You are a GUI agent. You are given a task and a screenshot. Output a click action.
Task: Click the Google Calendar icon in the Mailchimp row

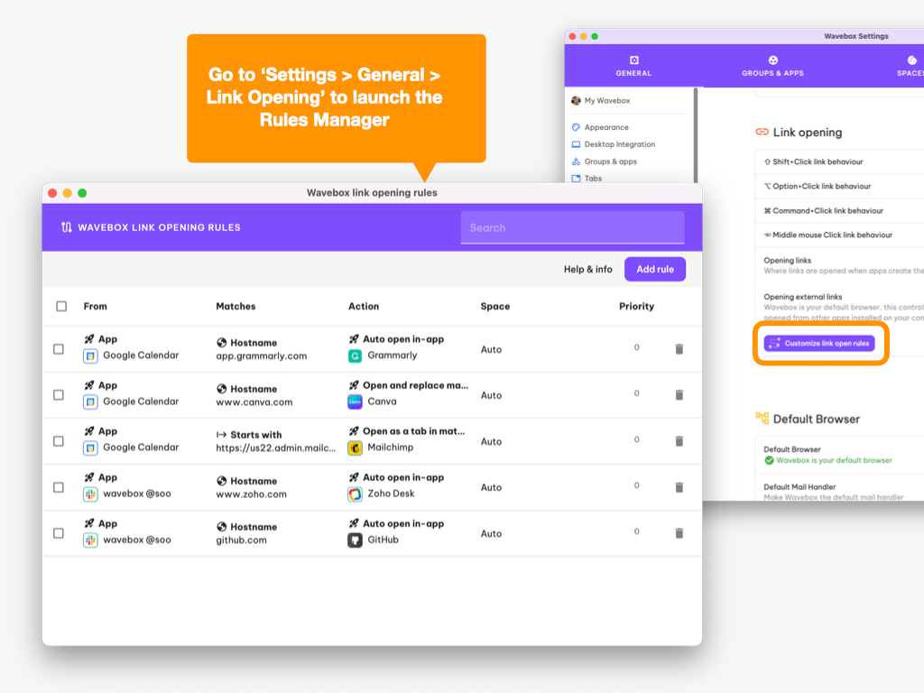[x=90, y=448]
